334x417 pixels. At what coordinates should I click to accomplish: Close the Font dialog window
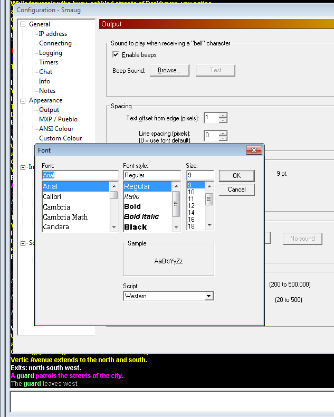(x=254, y=150)
